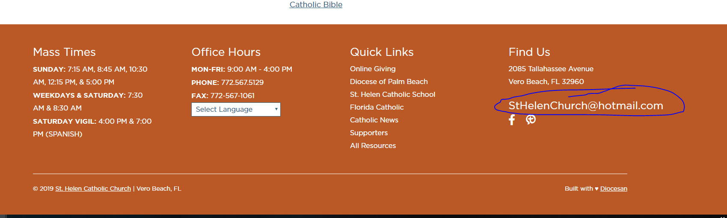727x218 pixels.
Task: Click the Select Language dropdown arrow
Action: [276, 109]
